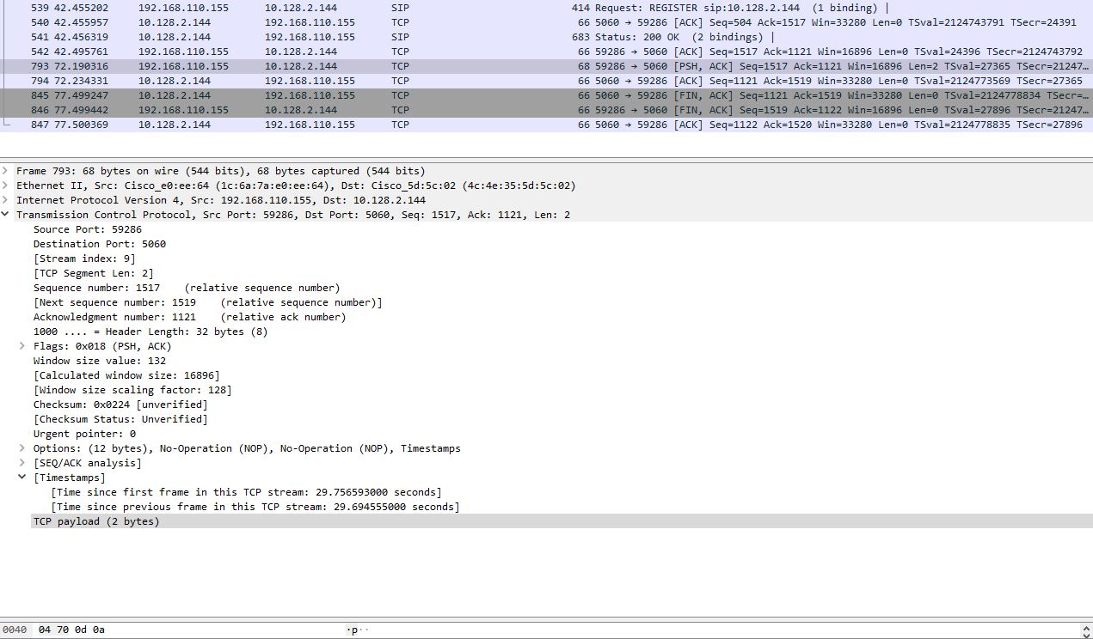This screenshot has width=1093, height=639.
Task: Expand the SEQ/ACK analysis section
Action: point(21,462)
